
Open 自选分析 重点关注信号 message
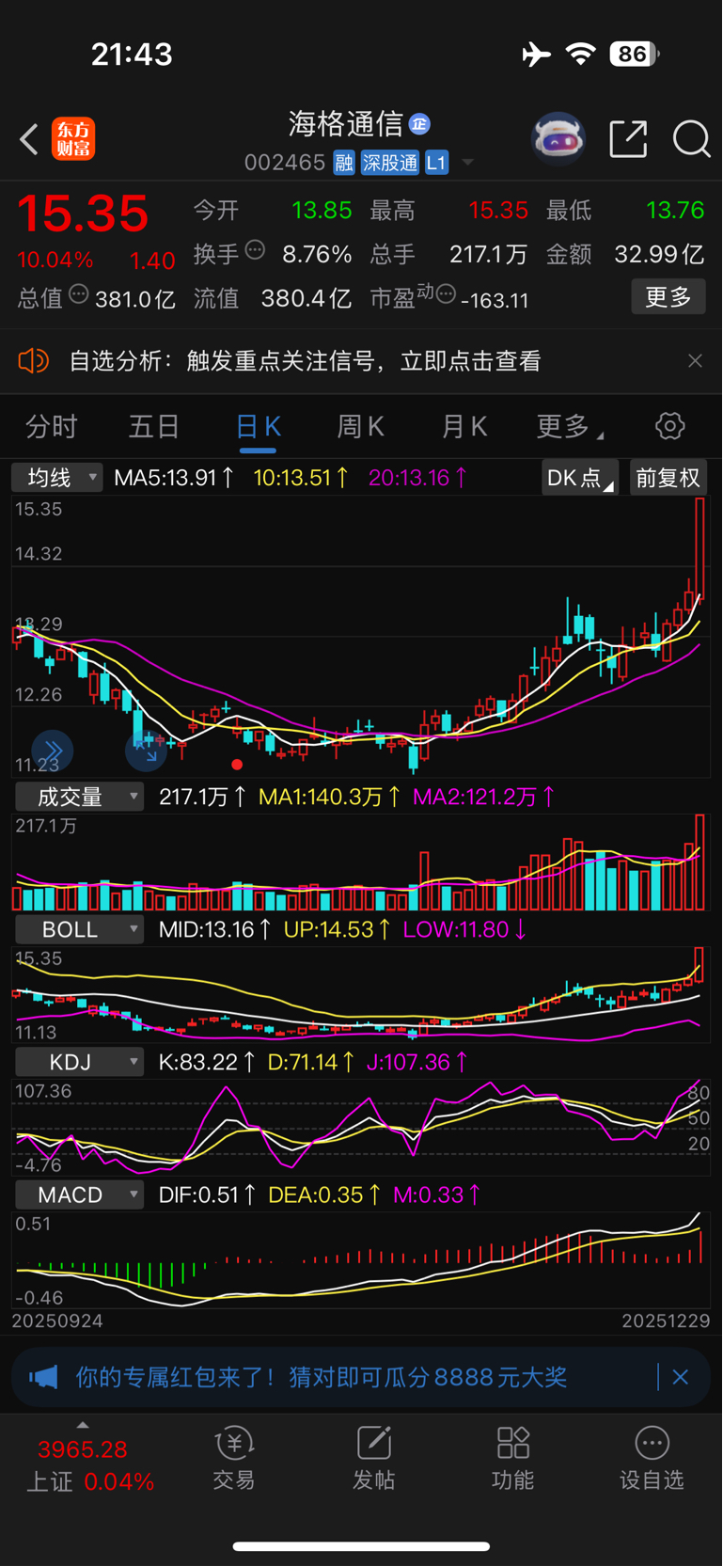click(305, 361)
